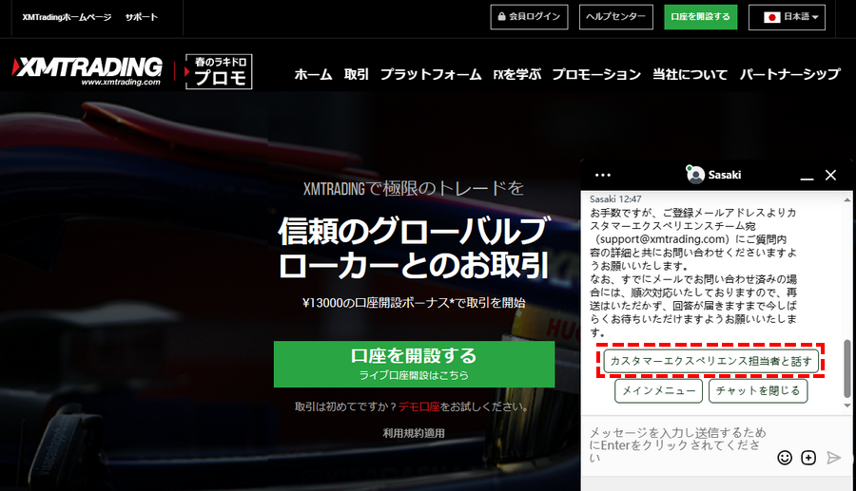Viewport: 856px width, 491px height.
Task: Open the 当社について menu
Action: [691, 74]
